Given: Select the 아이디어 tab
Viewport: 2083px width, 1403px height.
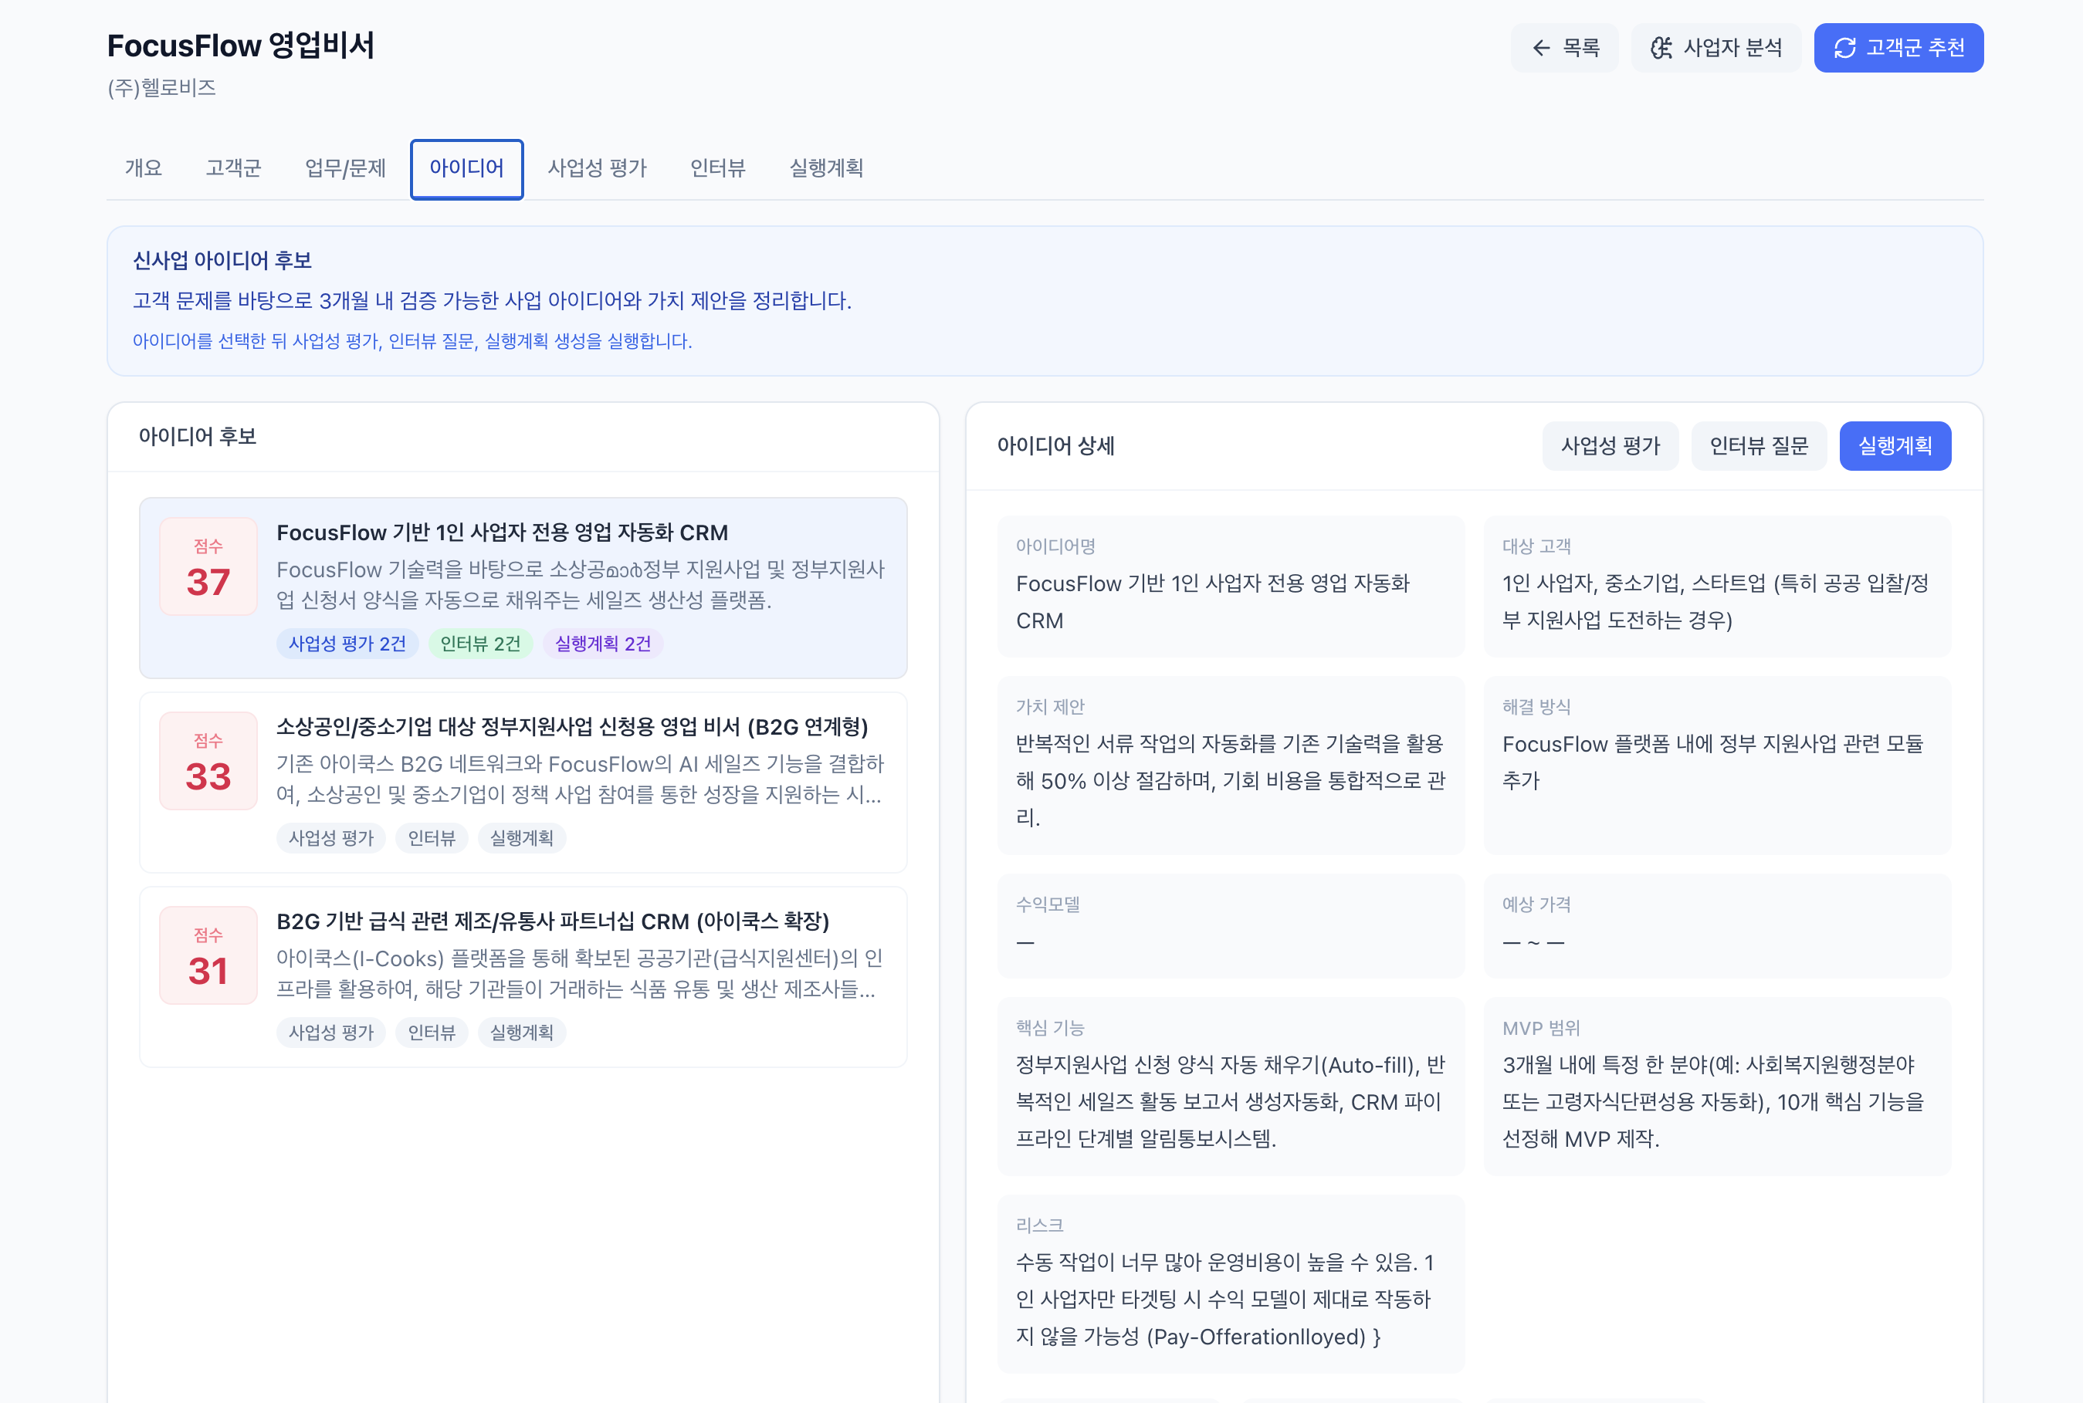Looking at the screenshot, I should [466, 168].
